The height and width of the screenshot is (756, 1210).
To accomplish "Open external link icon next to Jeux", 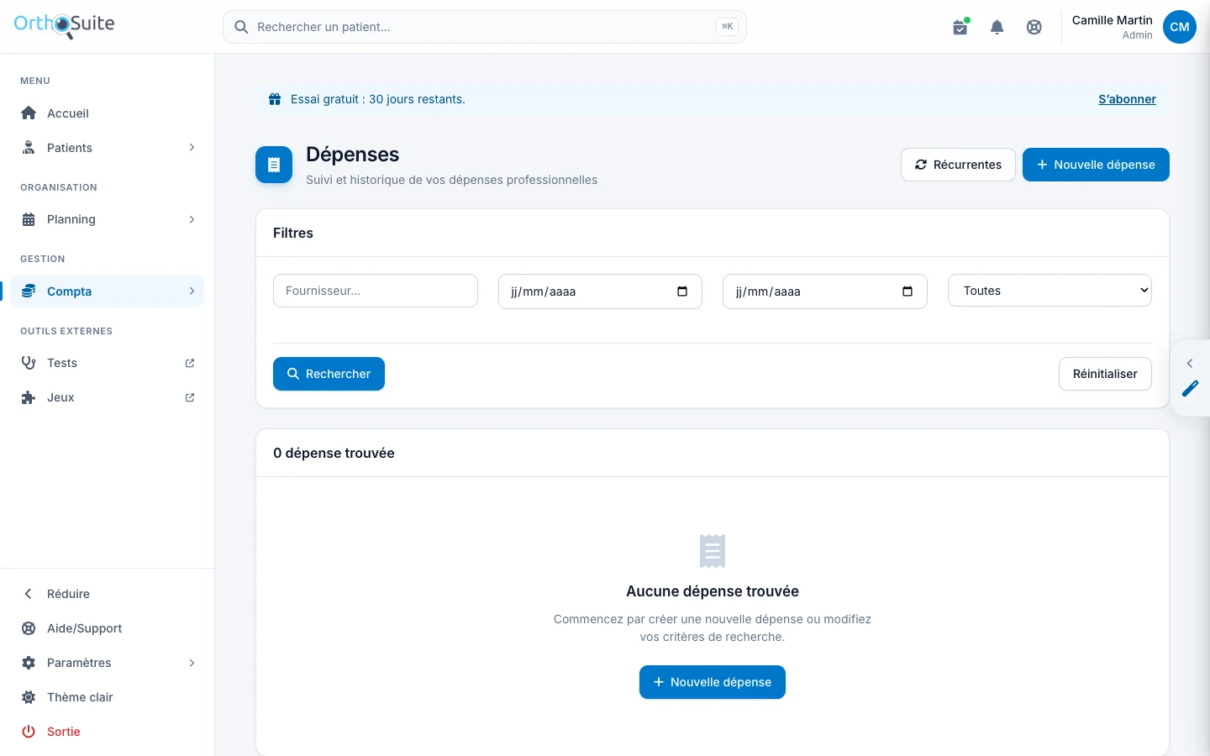I will [x=190, y=397].
